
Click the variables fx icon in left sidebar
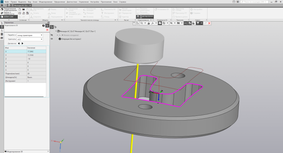(x=2, y=30)
